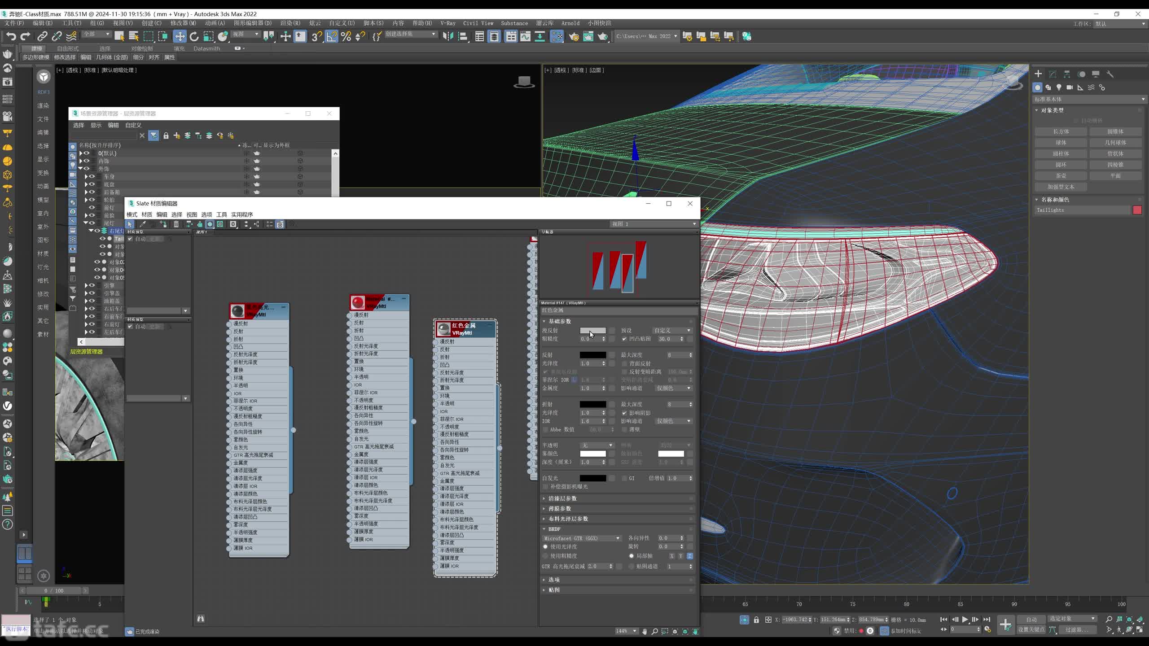Expand the 薄膜参数 rollout

(x=559, y=509)
